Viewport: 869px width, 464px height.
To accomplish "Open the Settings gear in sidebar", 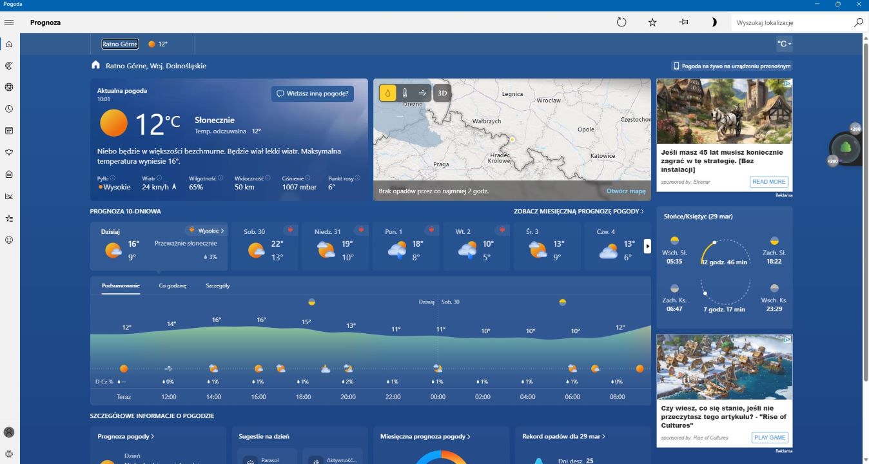I will click(9, 454).
